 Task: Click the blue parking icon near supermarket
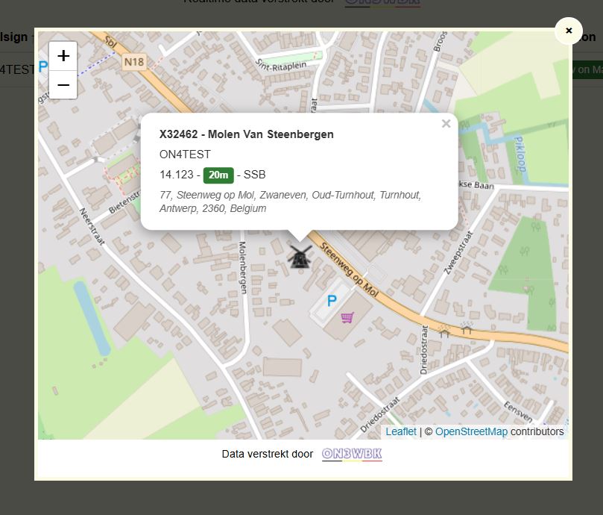[x=332, y=302]
